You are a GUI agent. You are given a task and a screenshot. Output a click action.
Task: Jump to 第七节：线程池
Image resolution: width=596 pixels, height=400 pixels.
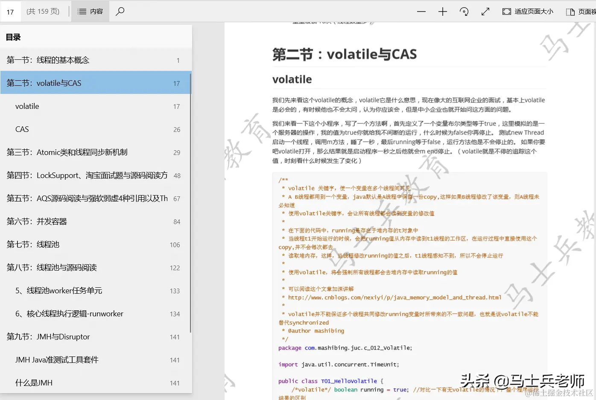[x=96, y=245]
